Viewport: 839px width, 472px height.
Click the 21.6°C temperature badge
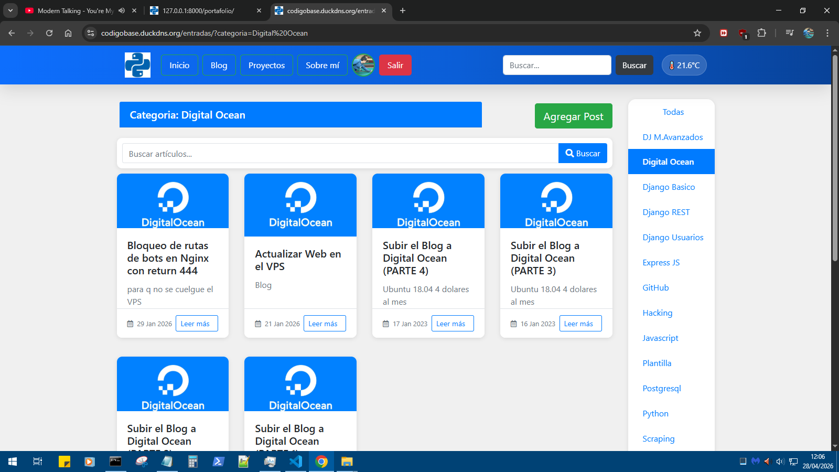684,65
